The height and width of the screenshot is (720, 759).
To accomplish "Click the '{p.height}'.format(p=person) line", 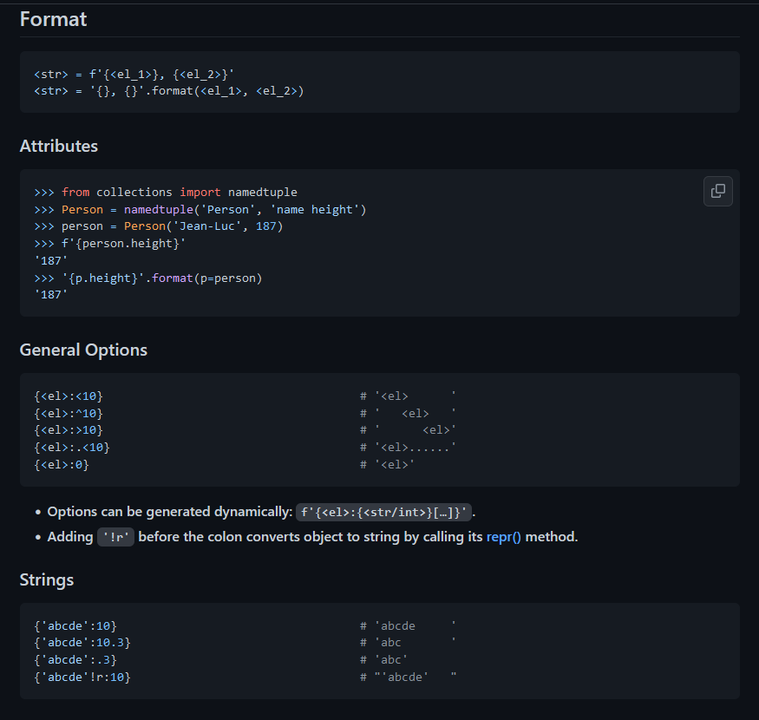I will coord(148,278).
